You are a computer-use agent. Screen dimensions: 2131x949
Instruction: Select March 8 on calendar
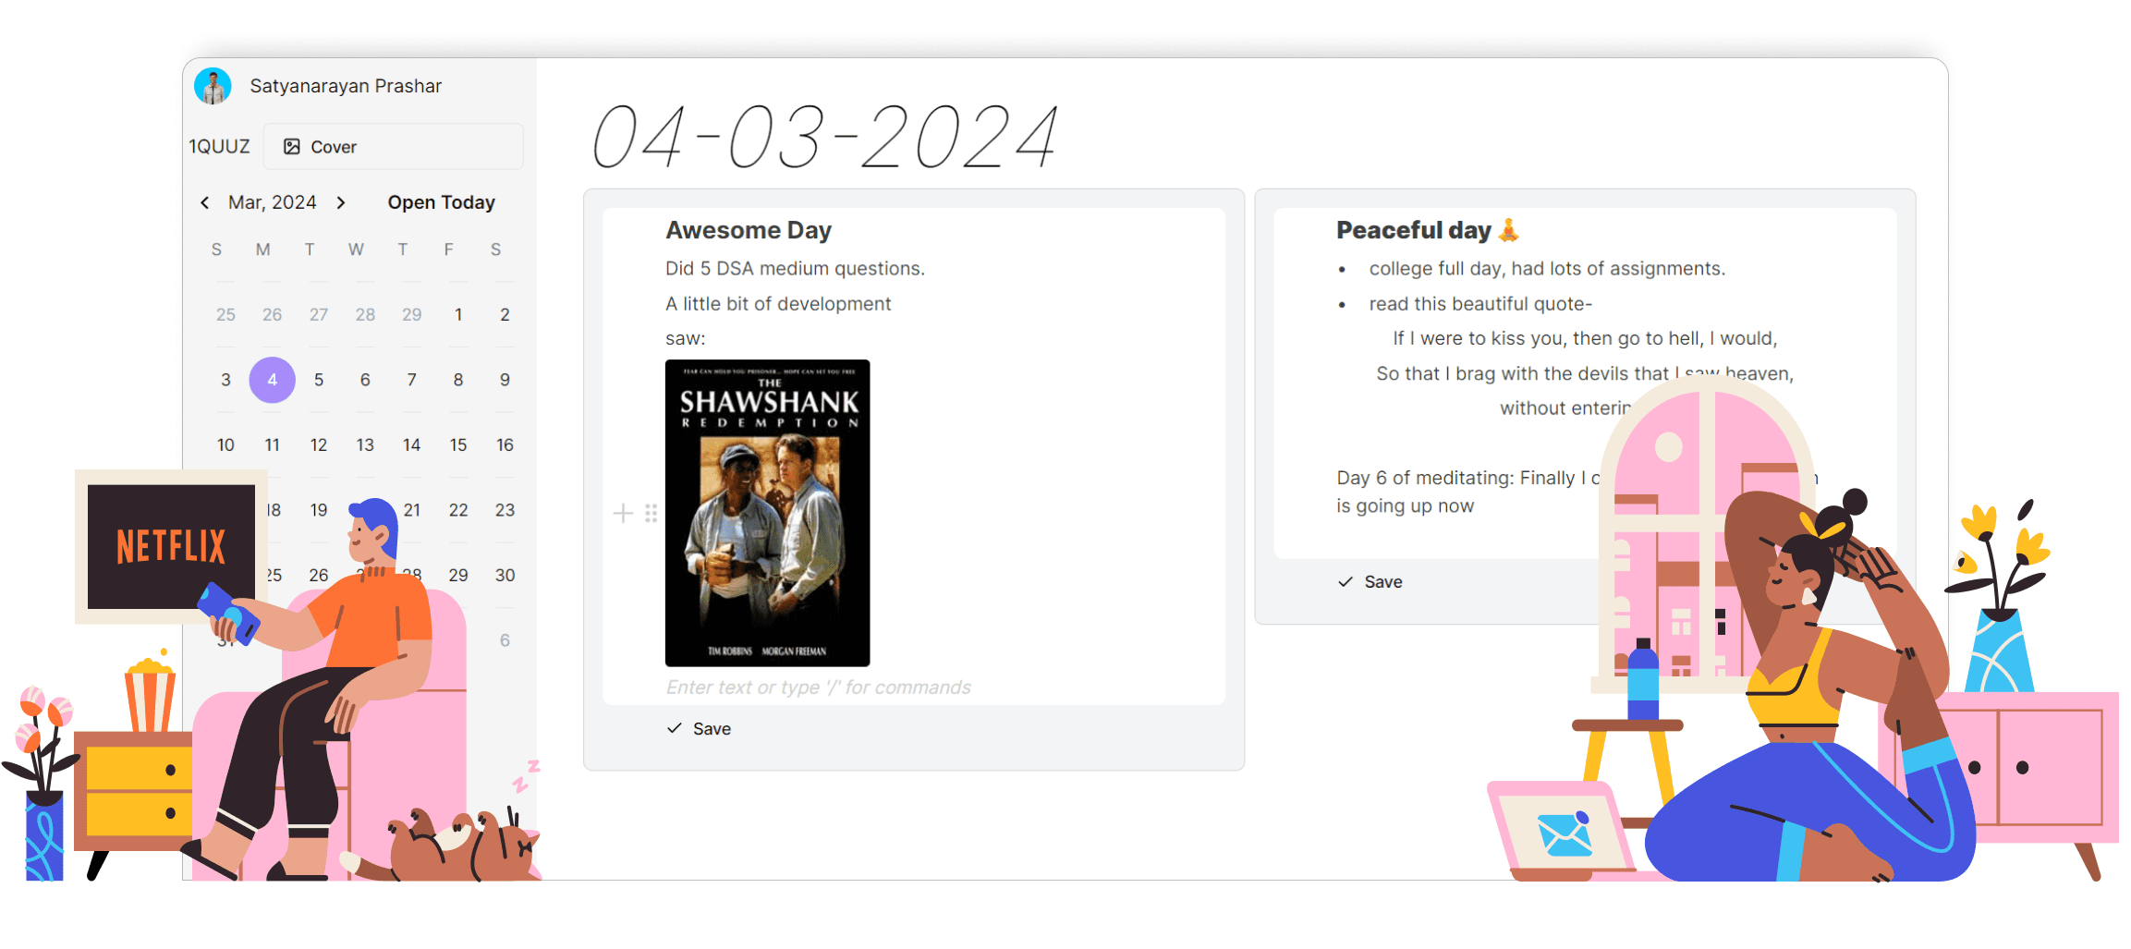coord(458,380)
